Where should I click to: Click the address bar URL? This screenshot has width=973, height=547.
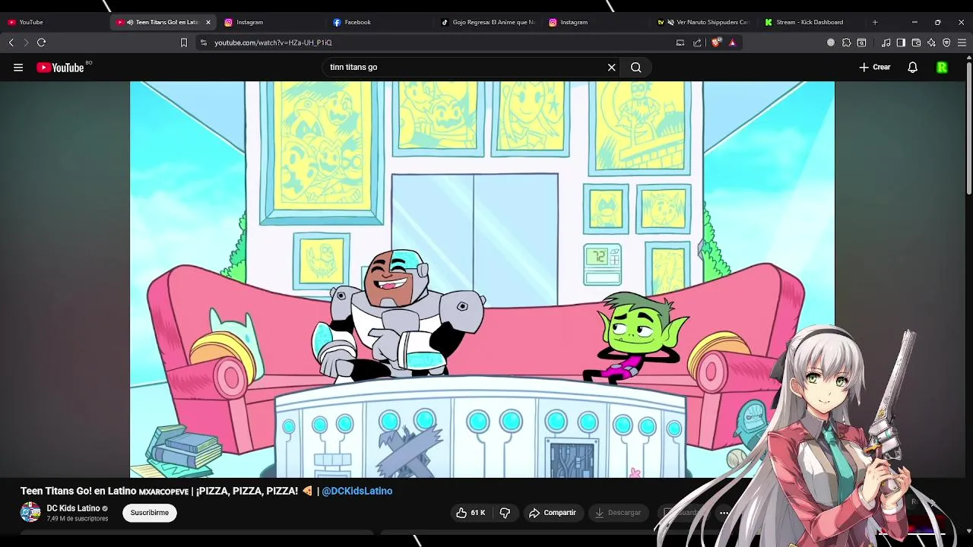273,43
